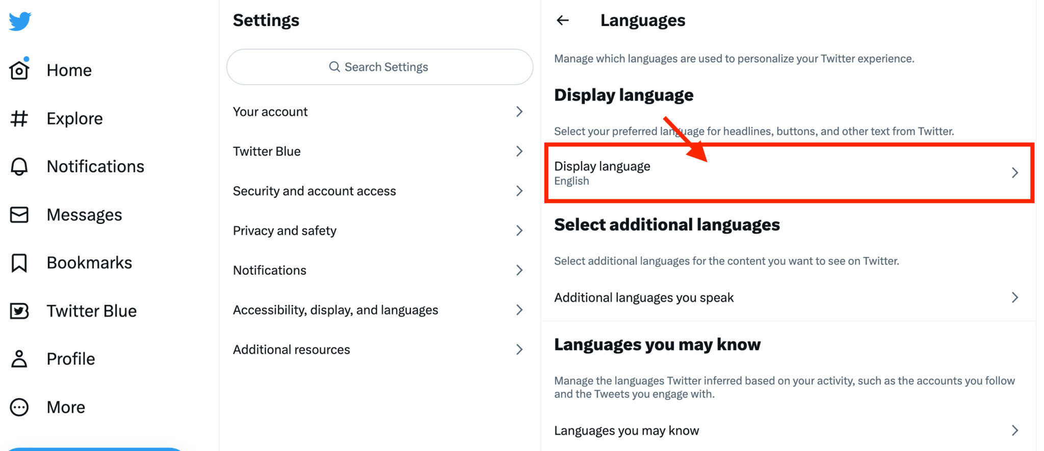Click the Twitter bird logo

click(19, 21)
